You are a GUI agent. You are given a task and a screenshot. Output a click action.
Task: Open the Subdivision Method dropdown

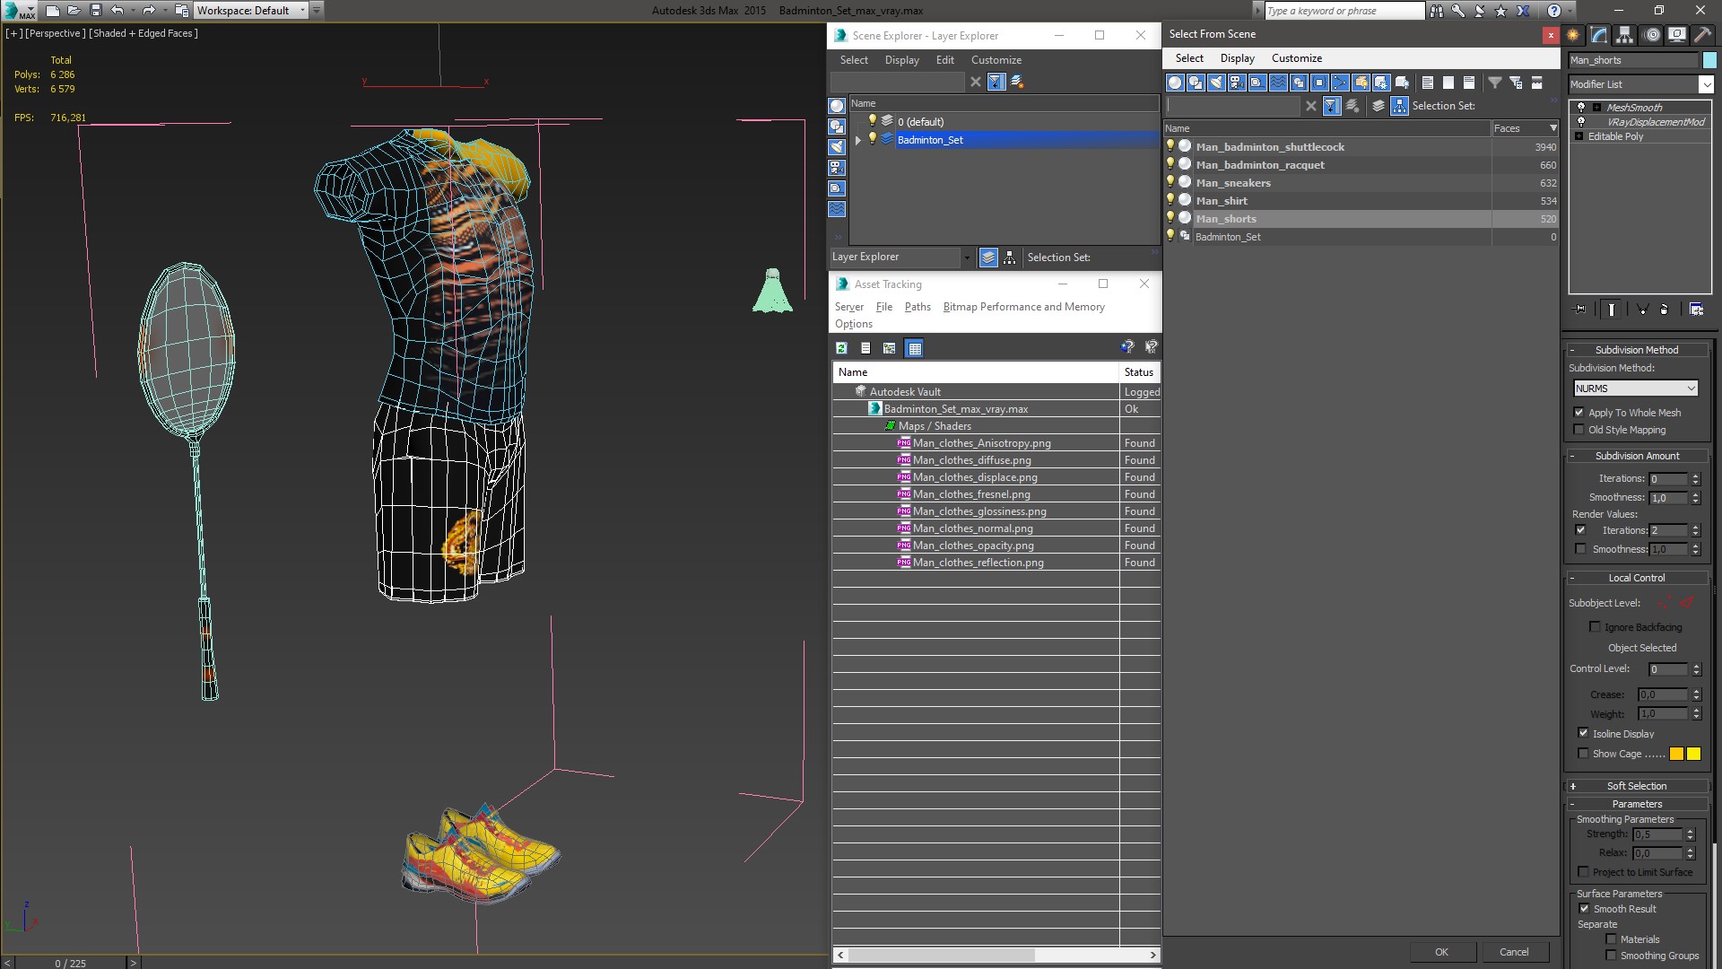coord(1636,387)
